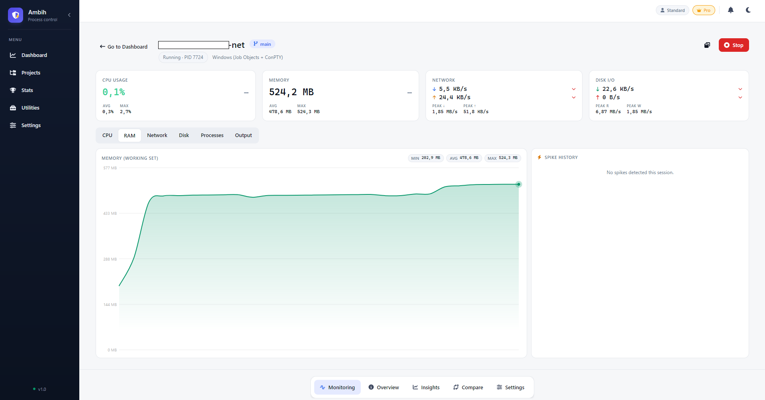The width and height of the screenshot is (765, 400).
Task: Click the Memory trend dash indicator
Action: coord(409,93)
